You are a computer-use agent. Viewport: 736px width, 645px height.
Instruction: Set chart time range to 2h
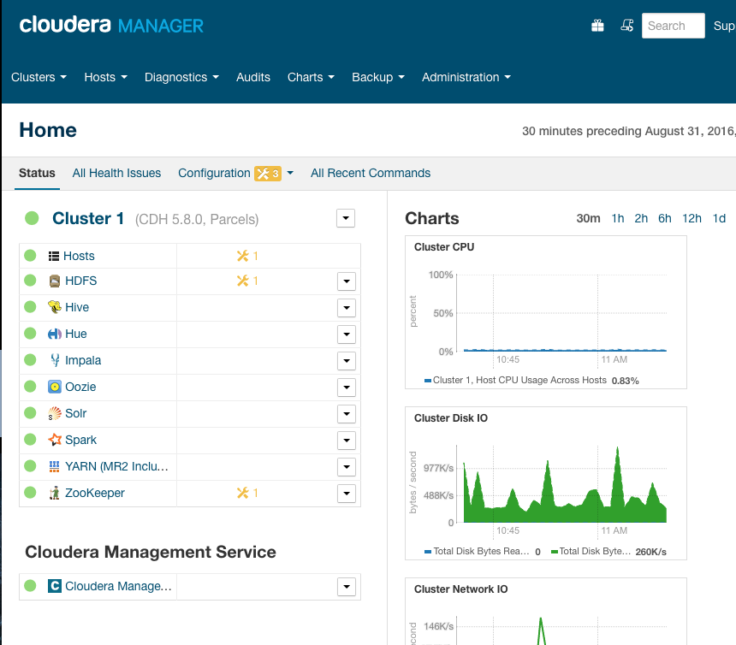pyautogui.click(x=641, y=219)
